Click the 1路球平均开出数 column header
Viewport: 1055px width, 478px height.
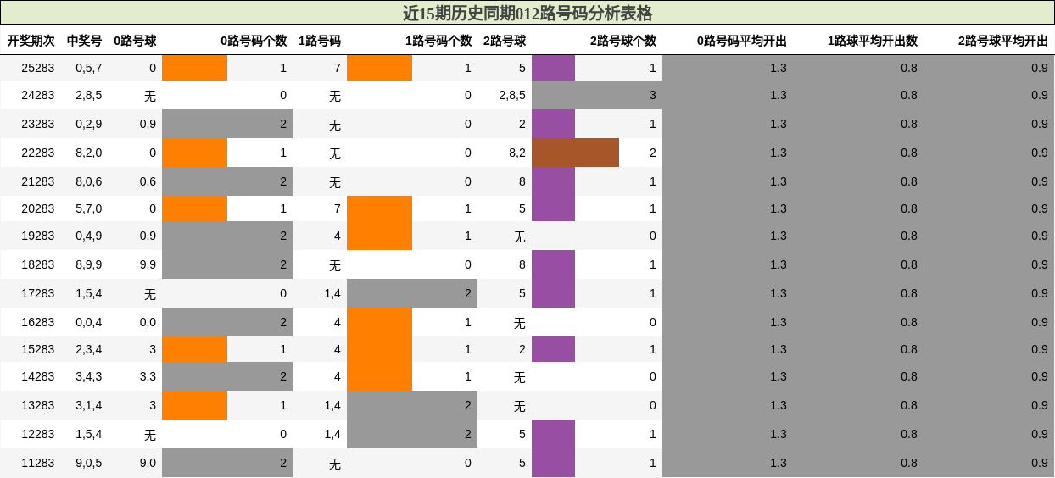tap(873, 41)
